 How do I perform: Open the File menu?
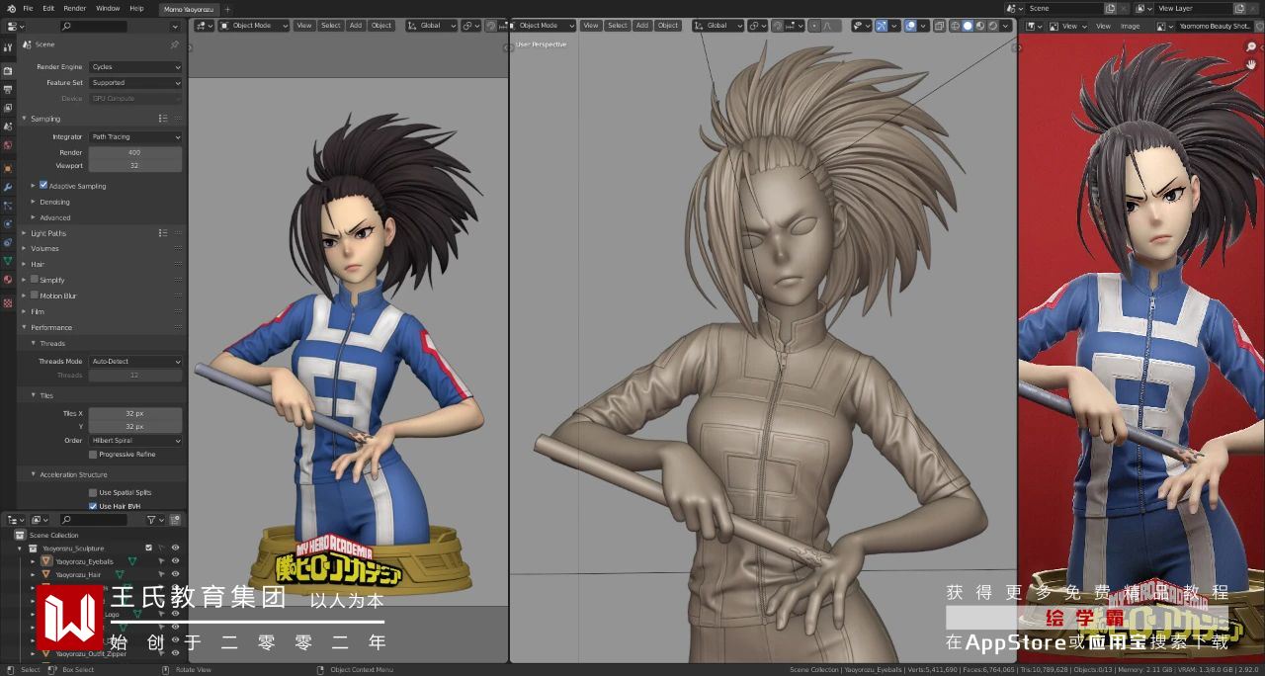point(28,8)
